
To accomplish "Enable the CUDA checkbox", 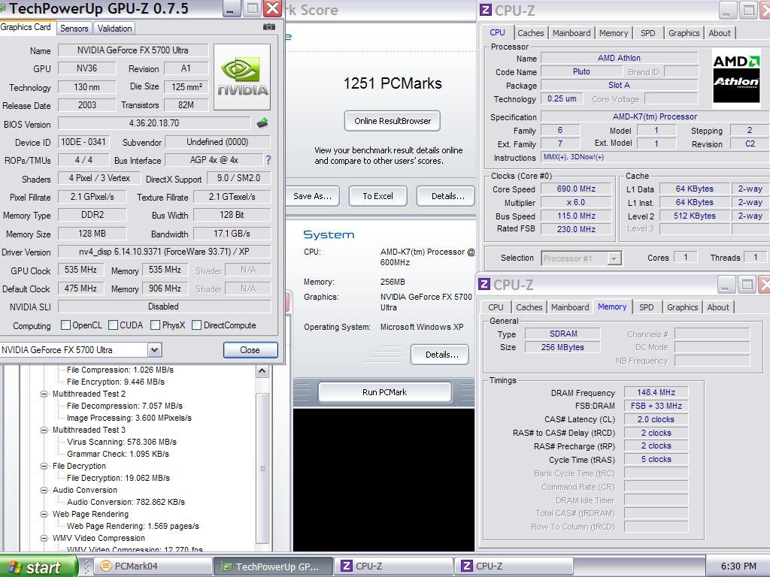I will [x=113, y=325].
